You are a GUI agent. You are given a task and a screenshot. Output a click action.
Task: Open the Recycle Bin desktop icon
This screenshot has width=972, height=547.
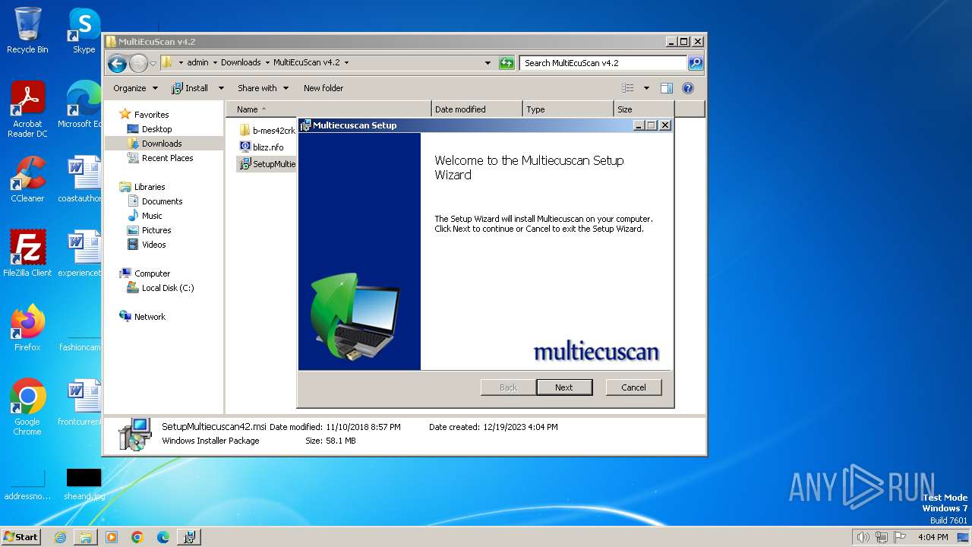pos(27,30)
